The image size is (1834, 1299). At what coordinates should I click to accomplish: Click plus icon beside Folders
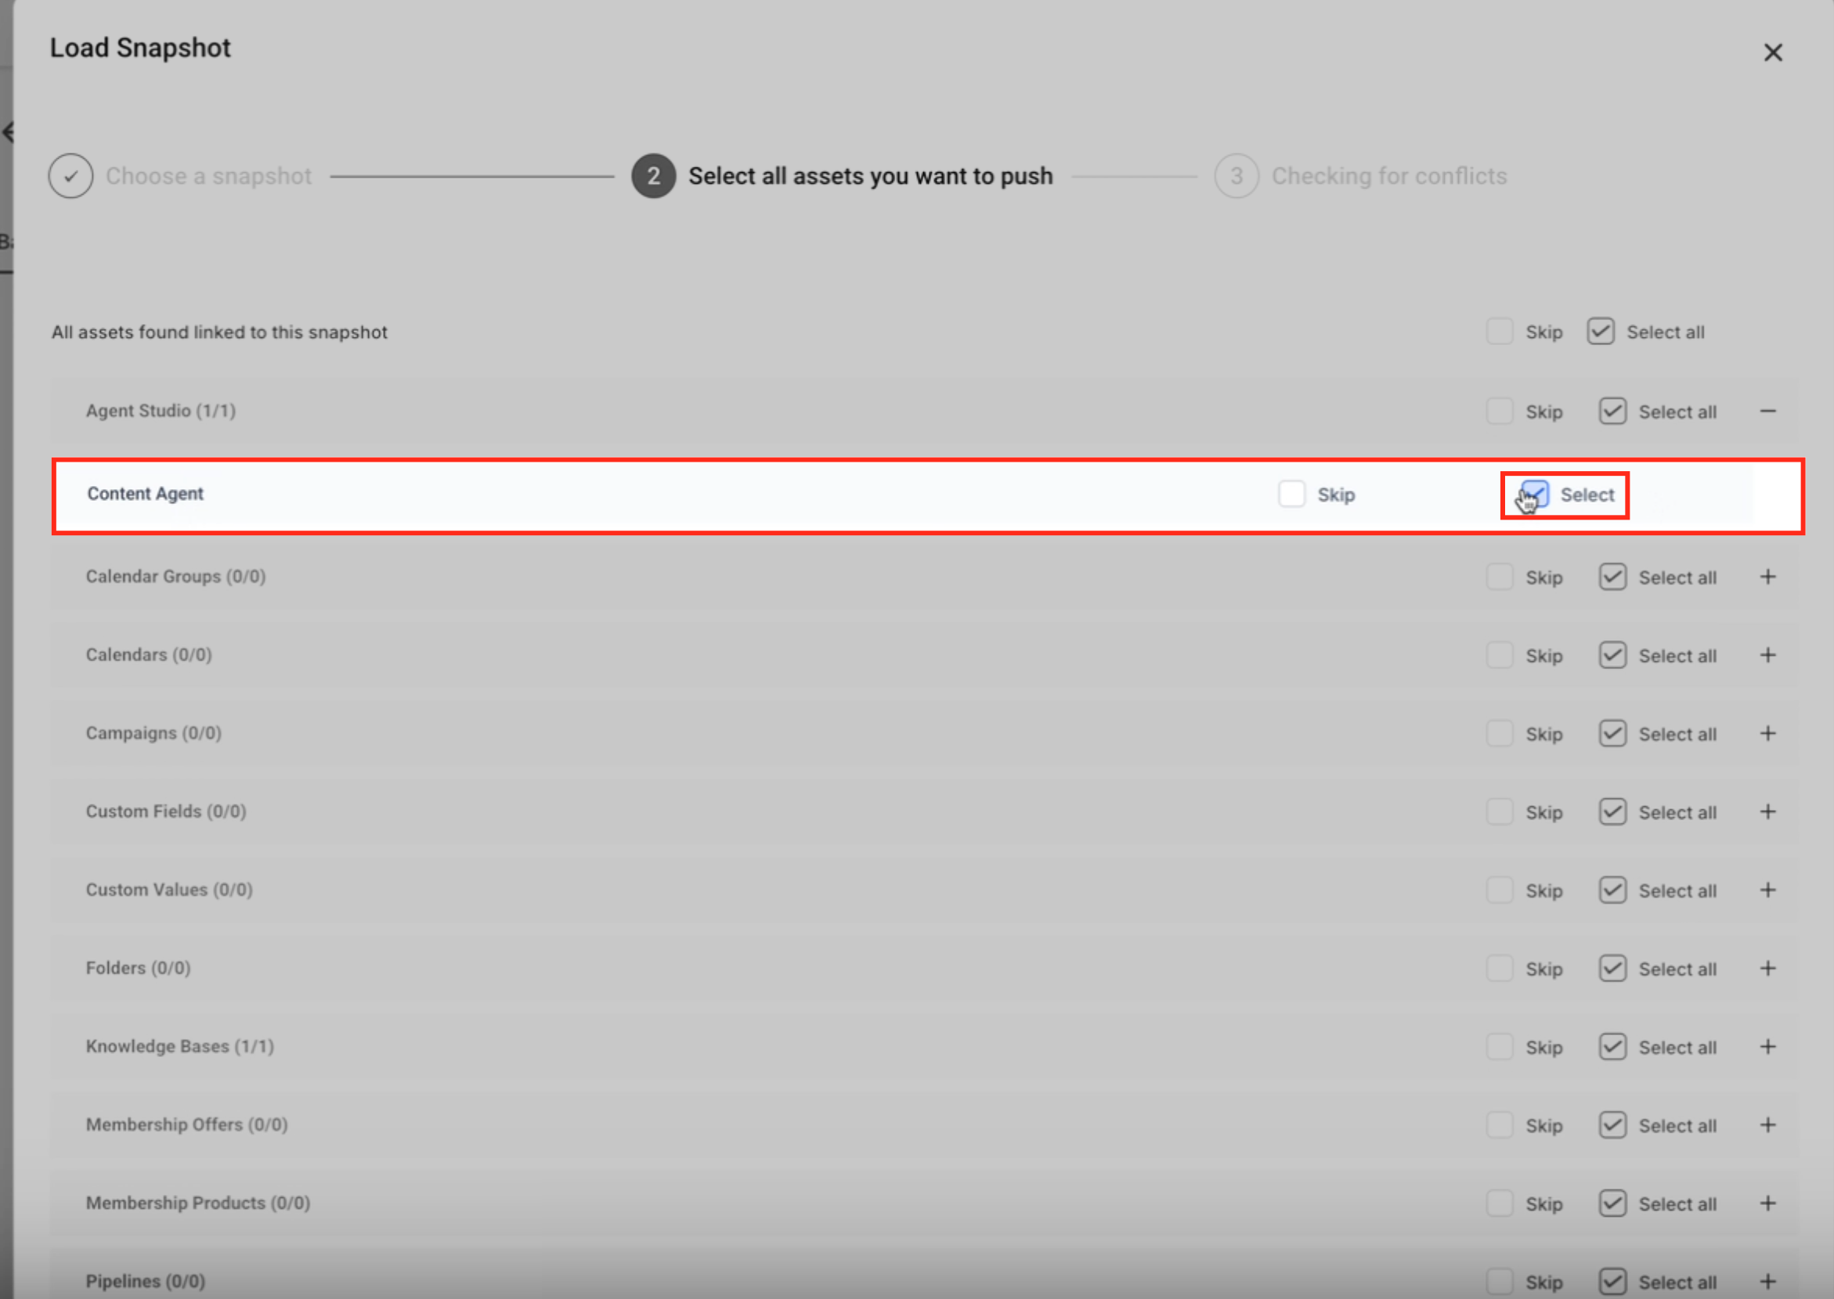pos(1767,969)
